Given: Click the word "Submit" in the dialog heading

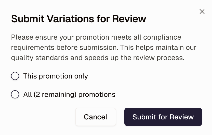Looking at the screenshot, I should pos(28,19).
